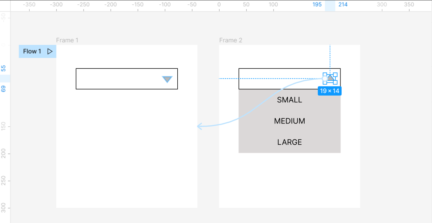Click the 55 marker on vertical ruler
This screenshot has height=223, width=432.
click(x=4, y=68)
